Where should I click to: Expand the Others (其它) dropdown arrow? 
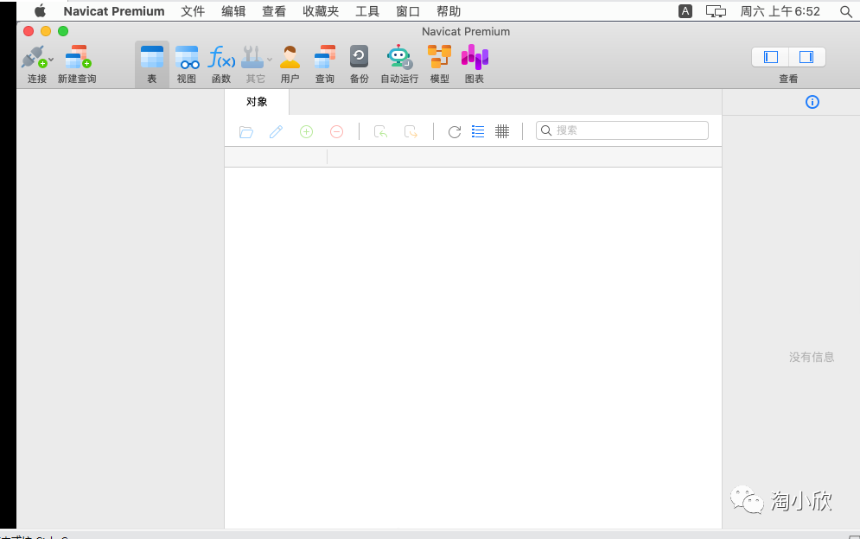tap(270, 60)
